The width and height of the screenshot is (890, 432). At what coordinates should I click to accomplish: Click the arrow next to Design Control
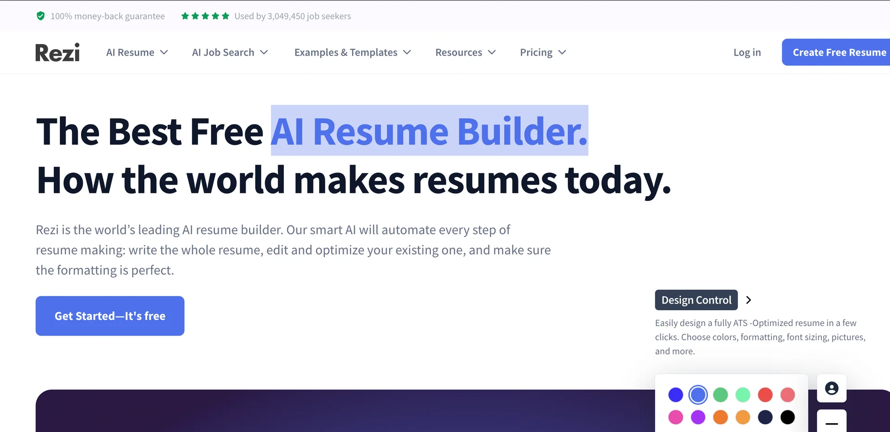[x=748, y=300]
